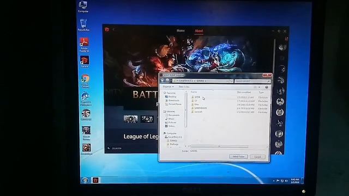This screenshot has width=349, height=196.
Task: Sort by Date modified column header
Action: coord(244,92)
